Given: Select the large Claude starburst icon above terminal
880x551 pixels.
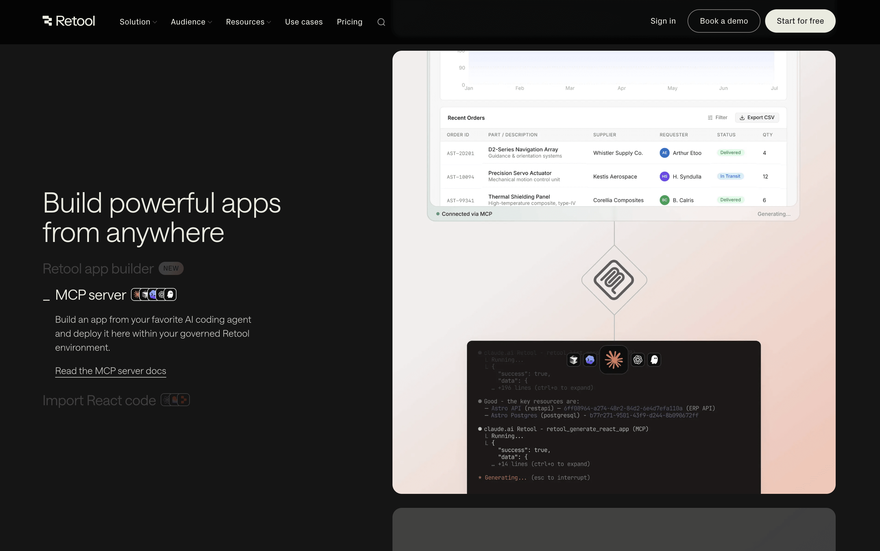Looking at the screenshot, I should 613,360.
